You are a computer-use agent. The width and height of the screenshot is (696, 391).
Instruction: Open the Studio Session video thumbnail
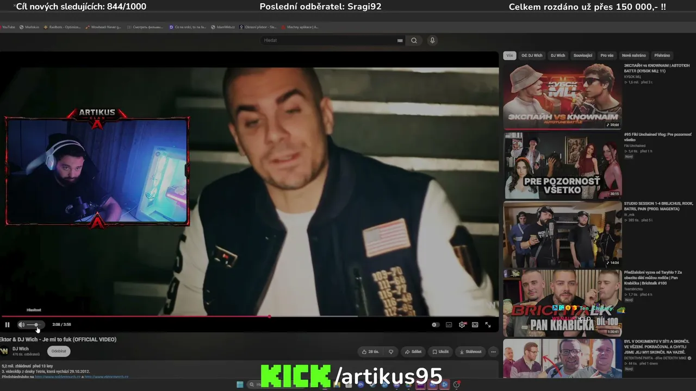pos(562,234)
